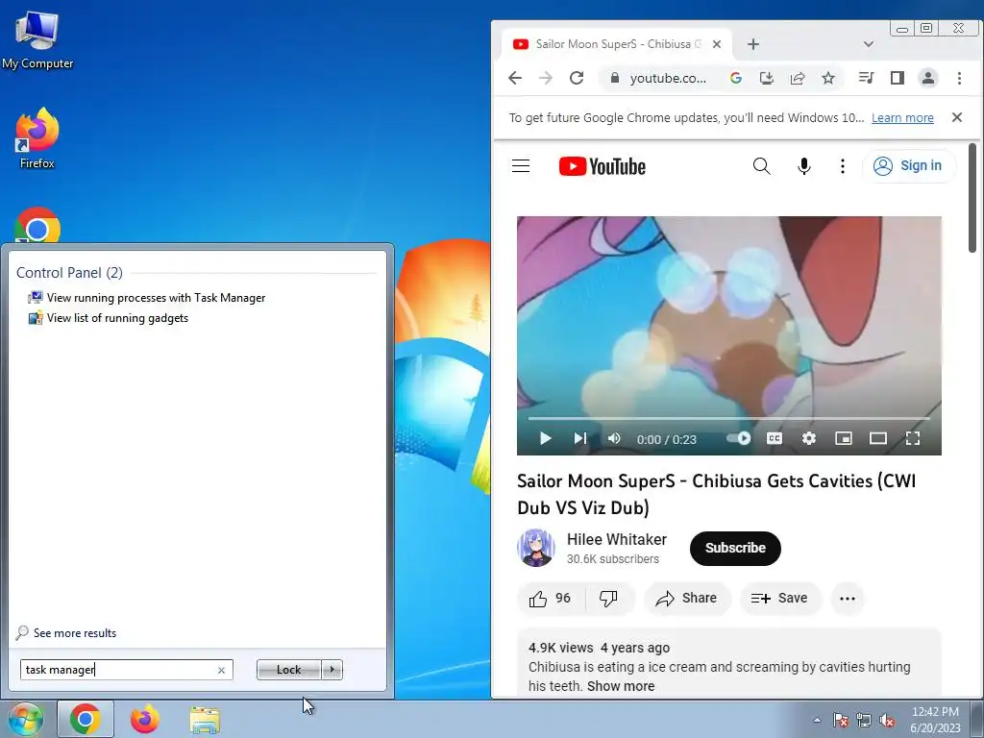Open Hilee Whitaker channel avatar

point(536,548)
